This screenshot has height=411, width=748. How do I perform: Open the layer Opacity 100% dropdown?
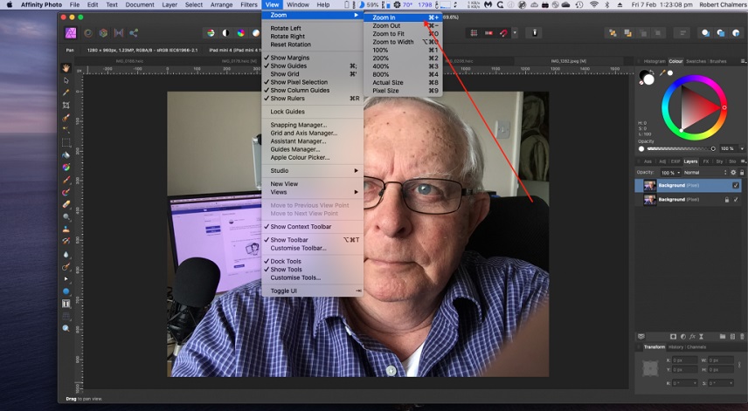[x=670, y=173]
